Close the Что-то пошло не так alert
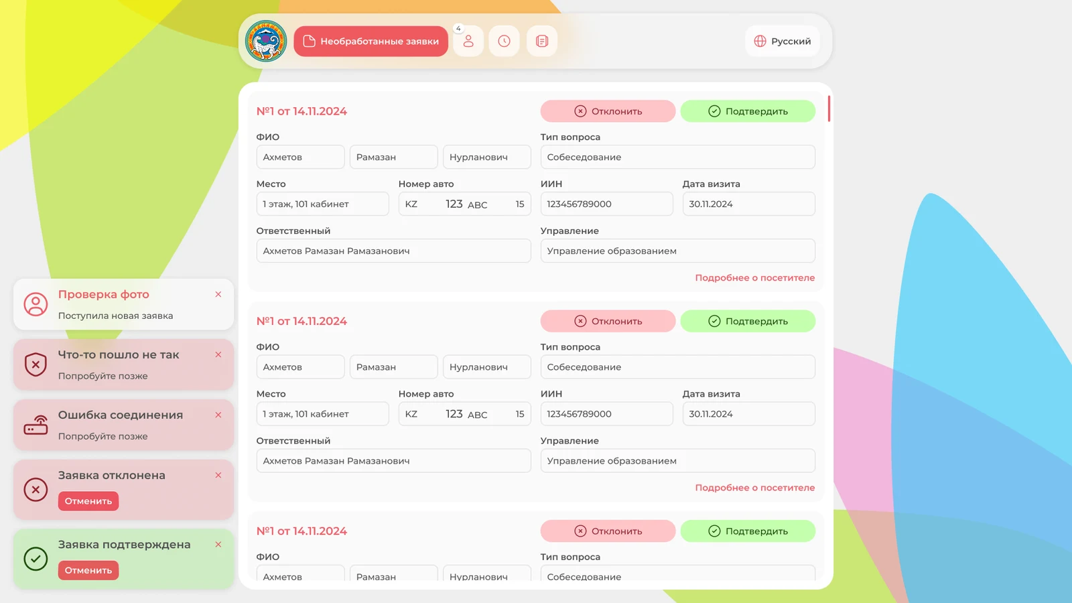1072x603 pixels. pyautogui.click(x=218, y=354)
